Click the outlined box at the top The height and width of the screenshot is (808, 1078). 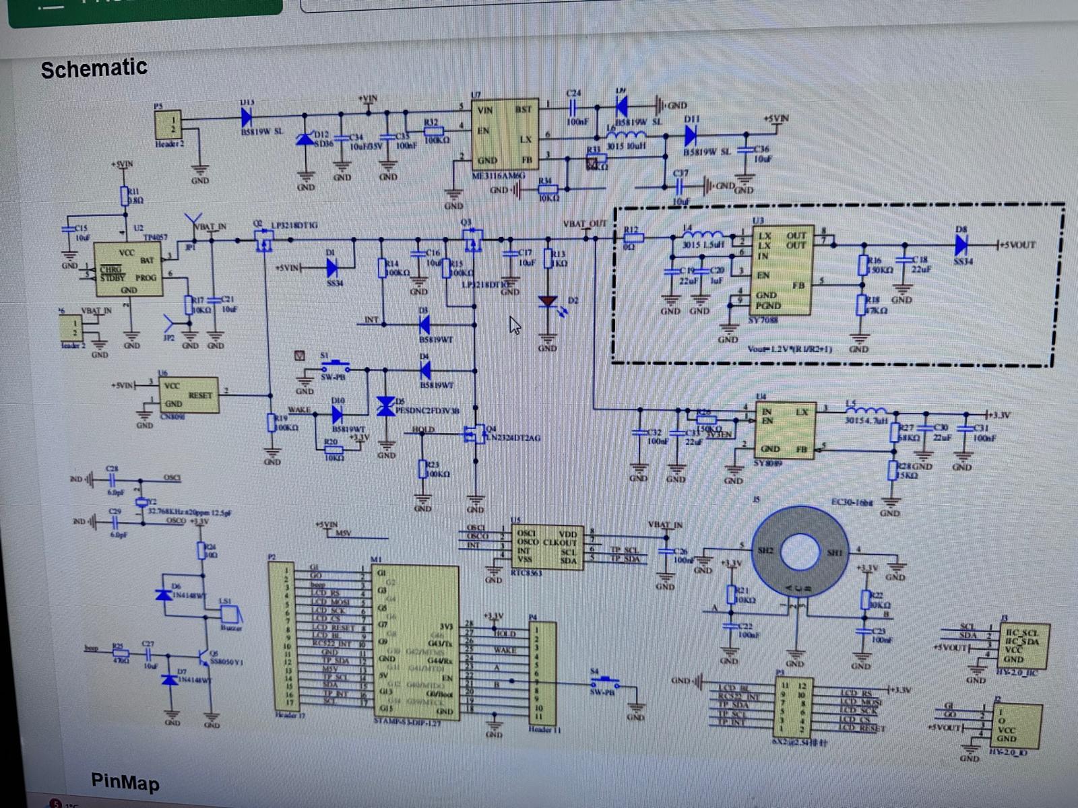687,5
